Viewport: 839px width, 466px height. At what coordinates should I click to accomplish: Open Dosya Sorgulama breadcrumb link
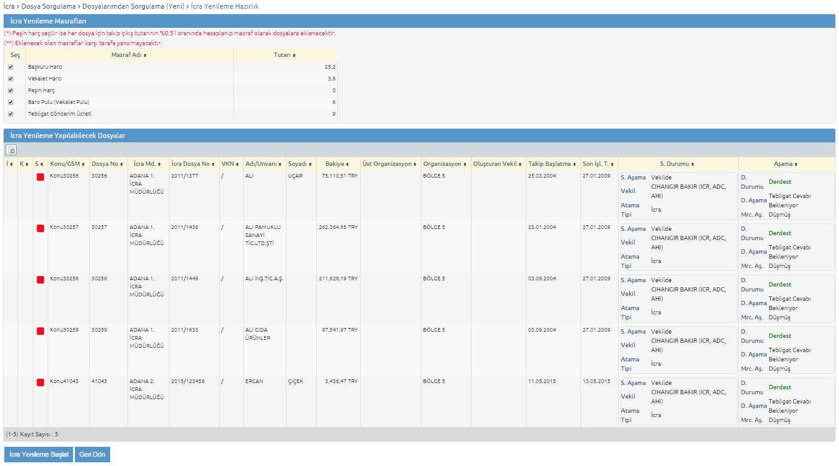tap(48, 6)
